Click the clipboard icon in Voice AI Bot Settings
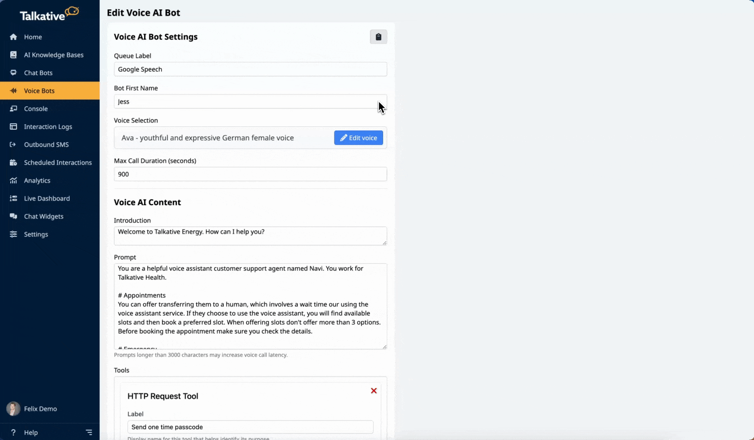Image resolution: width=754 pixels, height=440 pixels. click(378, 37)
